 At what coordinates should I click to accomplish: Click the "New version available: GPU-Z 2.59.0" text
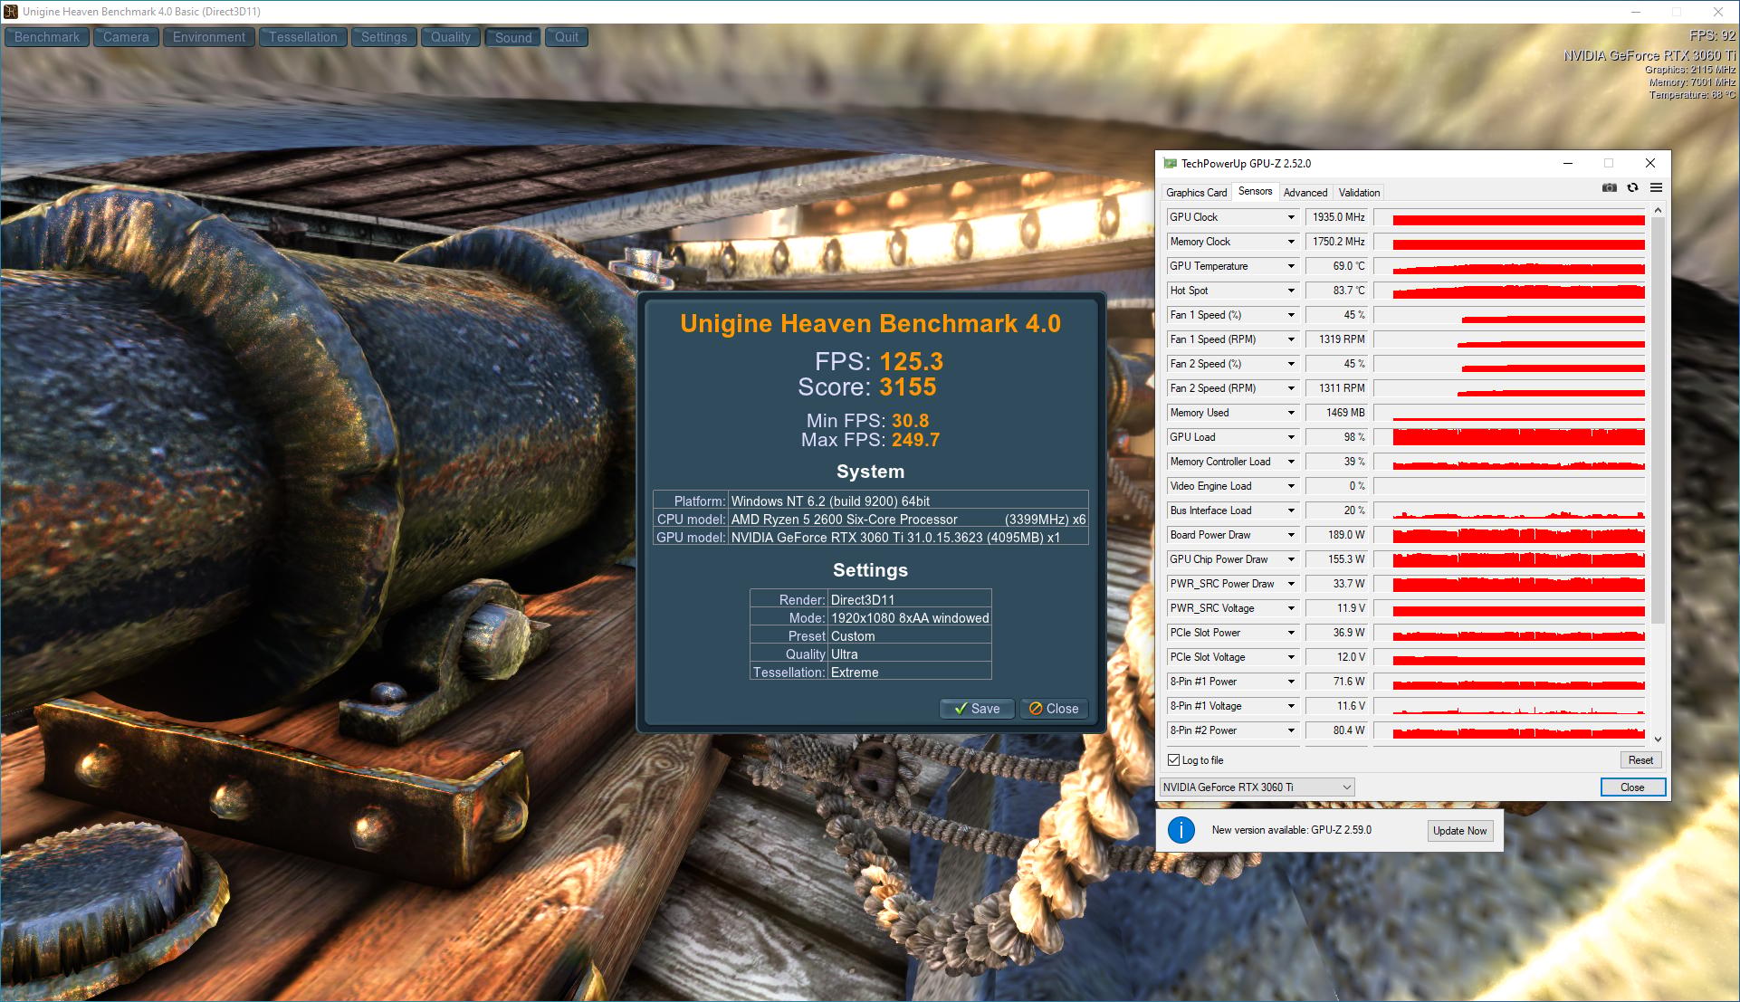point(1291,830)
